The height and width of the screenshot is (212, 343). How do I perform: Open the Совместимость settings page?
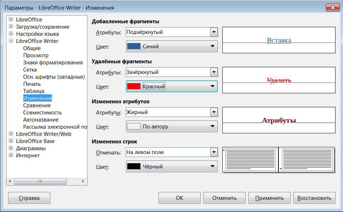(x=42, y=113)
